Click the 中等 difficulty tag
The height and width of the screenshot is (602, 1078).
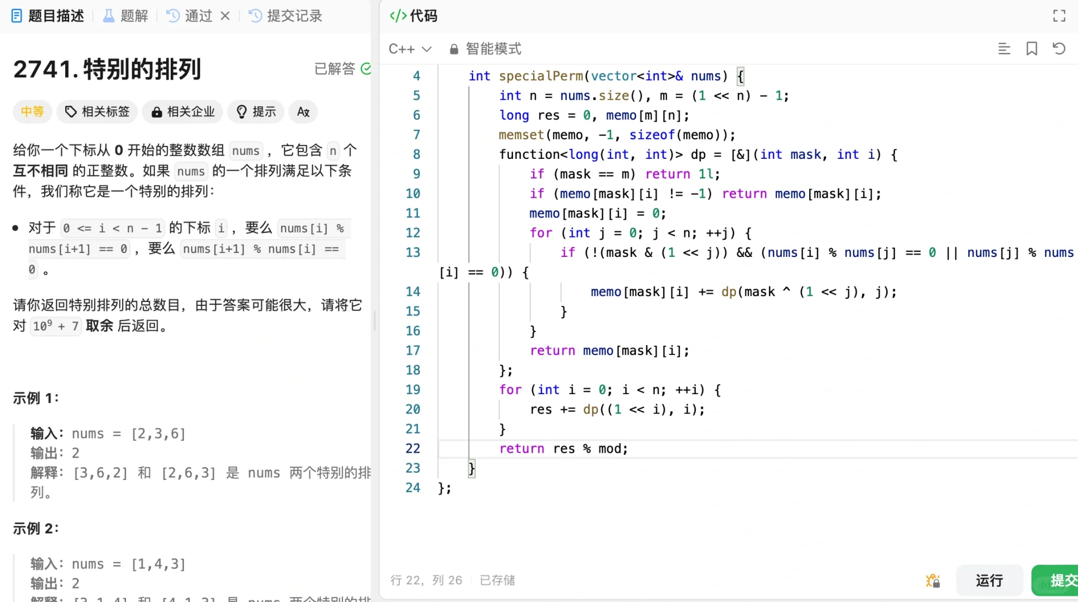pos(32,111)
